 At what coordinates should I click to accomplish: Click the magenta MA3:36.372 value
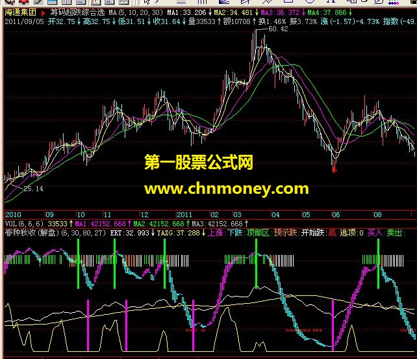pyautogui.click(x=280, y=12)
